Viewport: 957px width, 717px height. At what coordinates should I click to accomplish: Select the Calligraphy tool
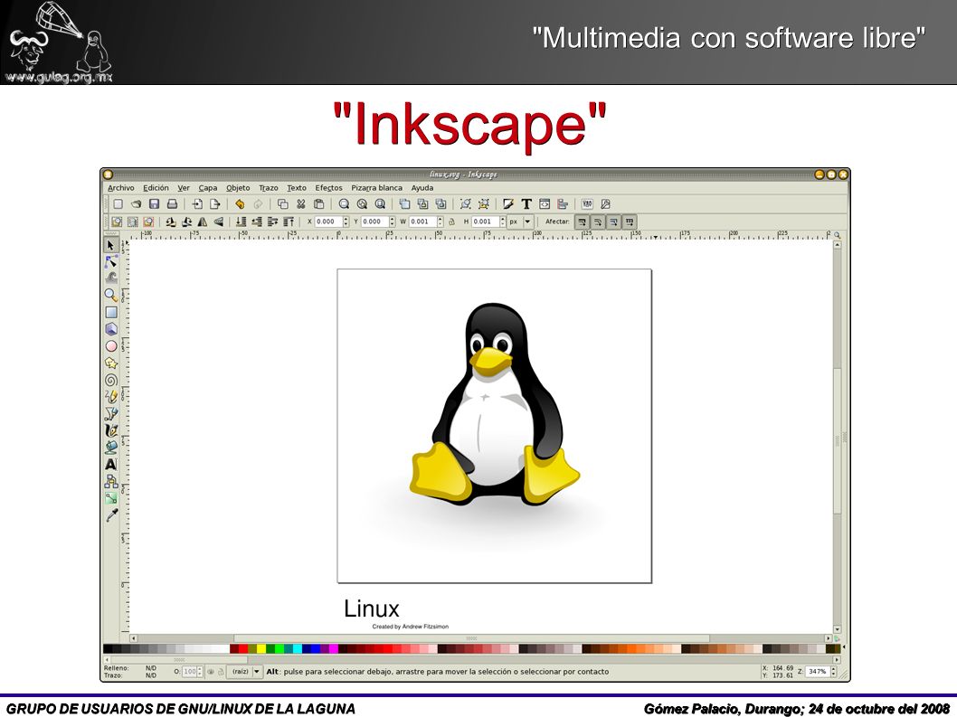110,430
